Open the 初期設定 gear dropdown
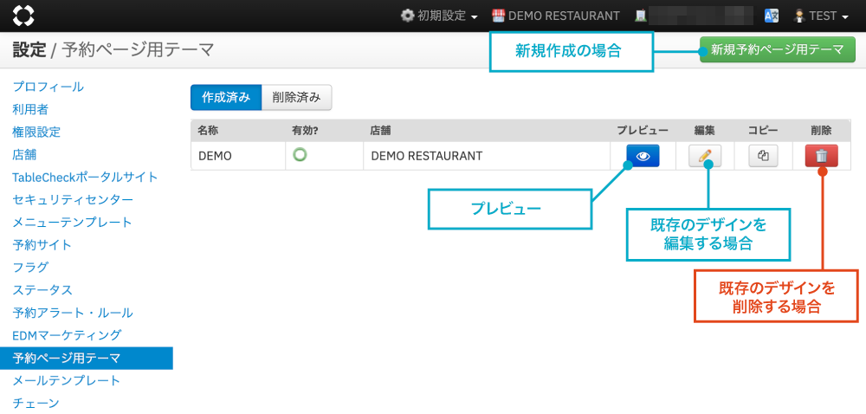Screen dimensions: 866x414 click(439, 16)
